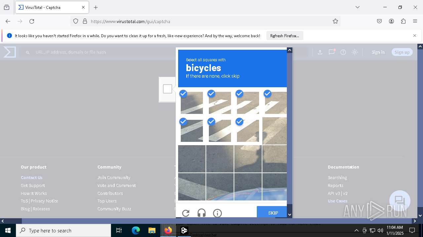This screenshot has height=237, width=423.
Task: Open Use Cases documentation link
Action: tap(337, 201)
